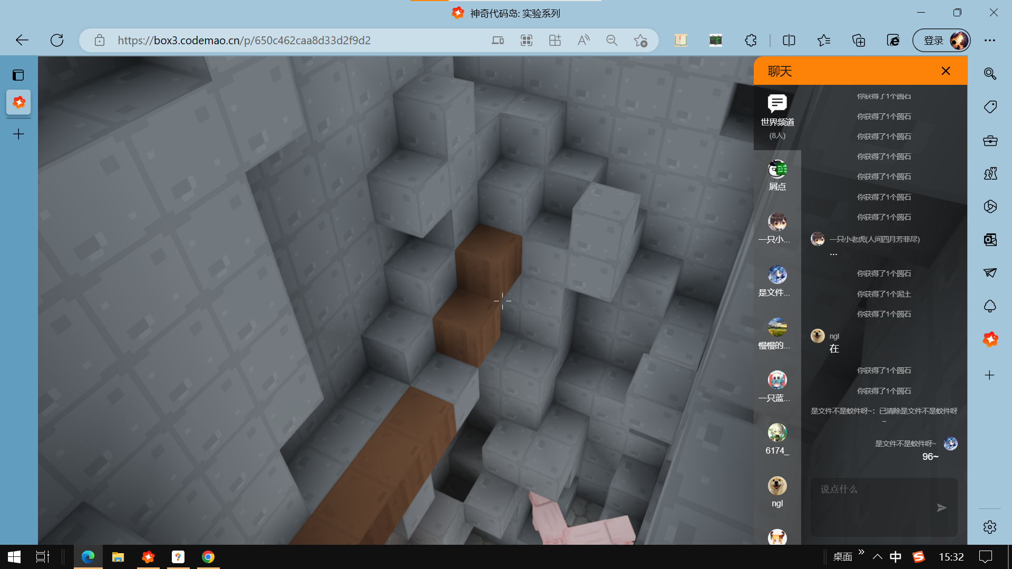Go back to the previous page

22,40
